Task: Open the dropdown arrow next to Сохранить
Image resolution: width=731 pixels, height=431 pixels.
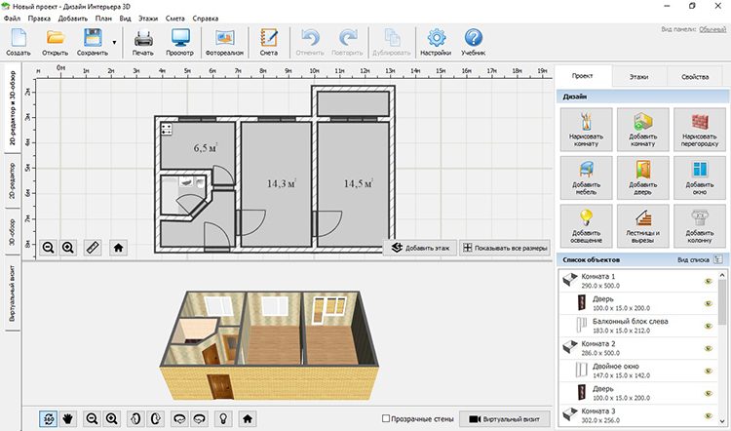Action: [115, 43]
